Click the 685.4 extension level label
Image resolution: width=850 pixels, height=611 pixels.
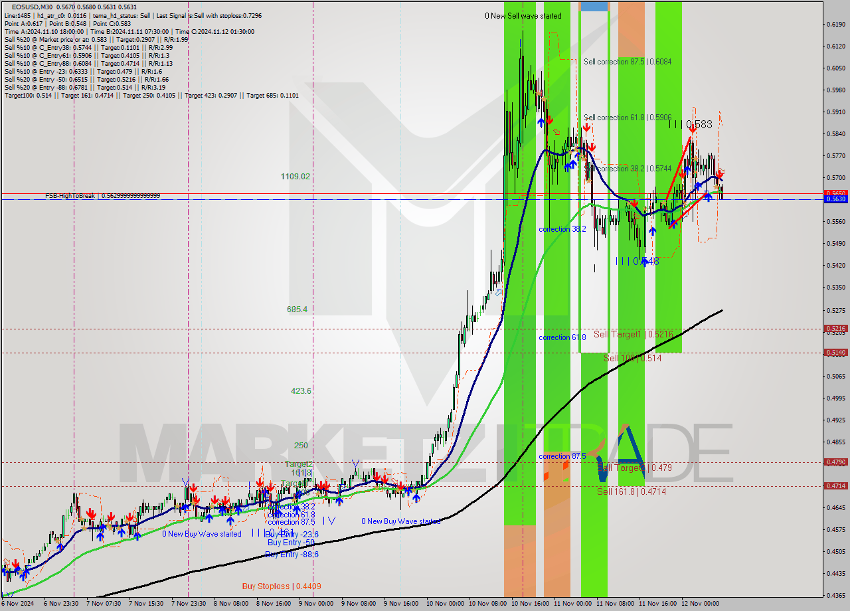tap(297, 309)
